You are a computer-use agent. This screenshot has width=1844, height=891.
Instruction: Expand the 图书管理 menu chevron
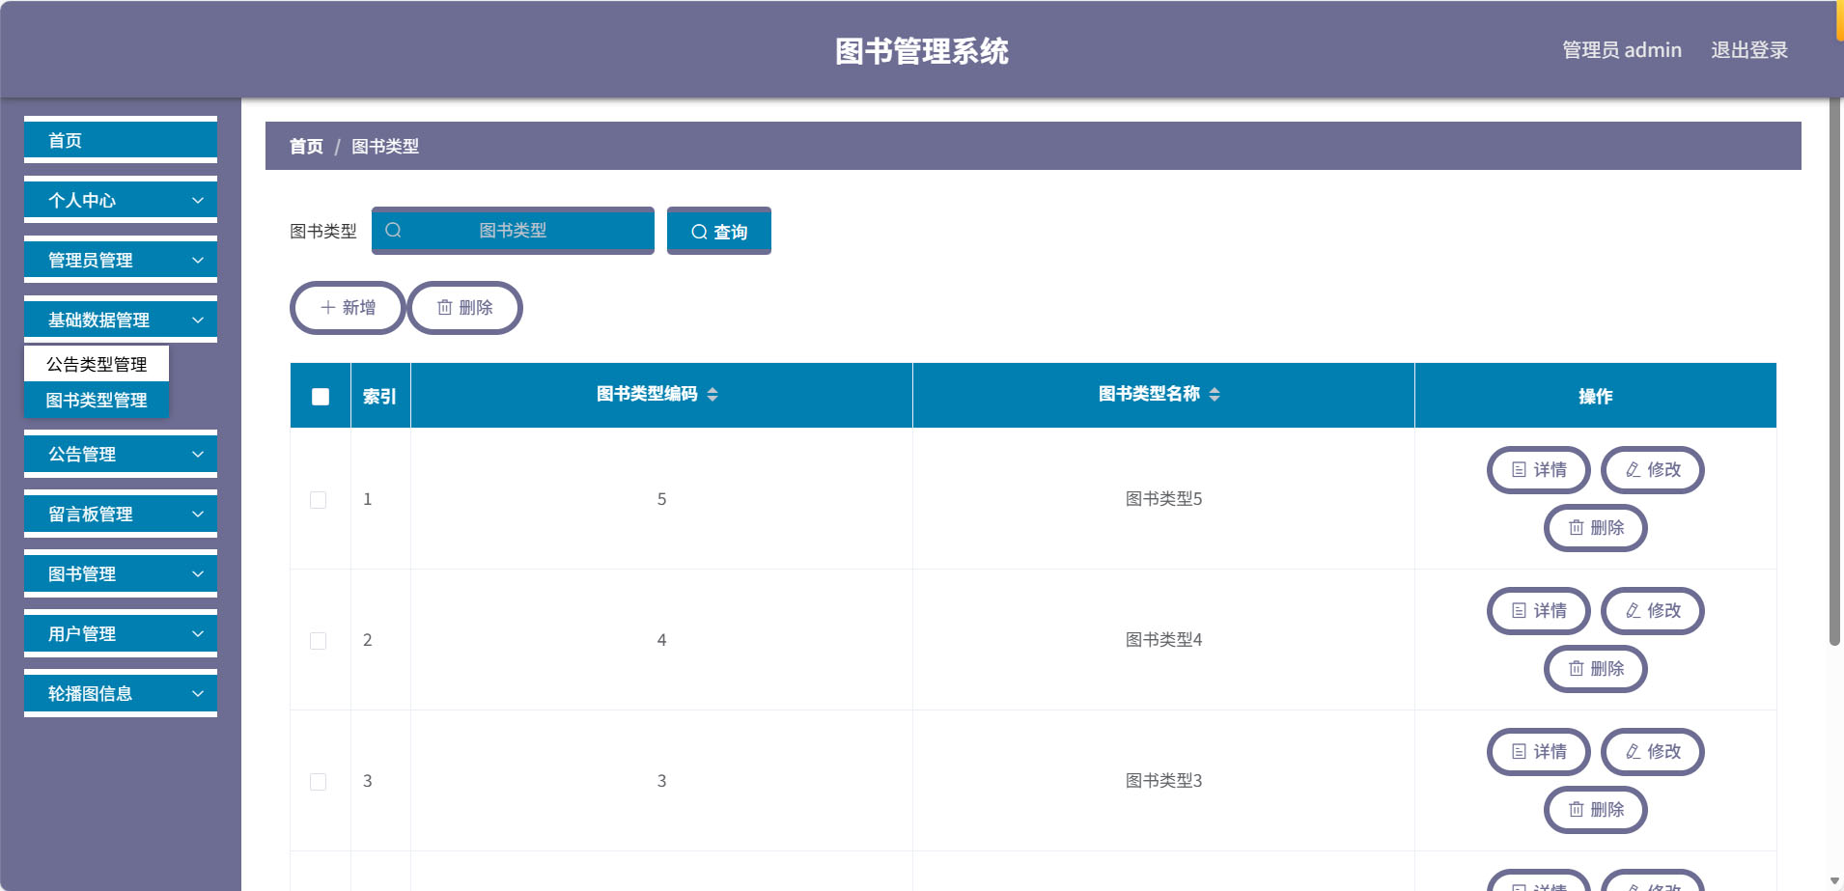(198, 574)
